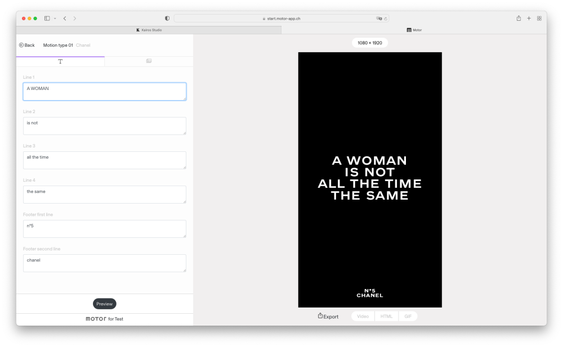Open a new tab with plus icon

[x=529, y=19]
